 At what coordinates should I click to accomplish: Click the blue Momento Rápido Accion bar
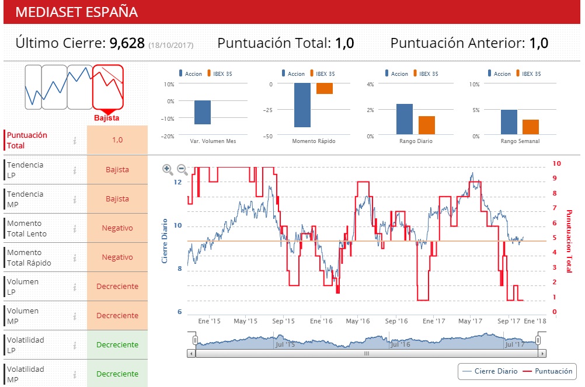click(x=302, y=104)
